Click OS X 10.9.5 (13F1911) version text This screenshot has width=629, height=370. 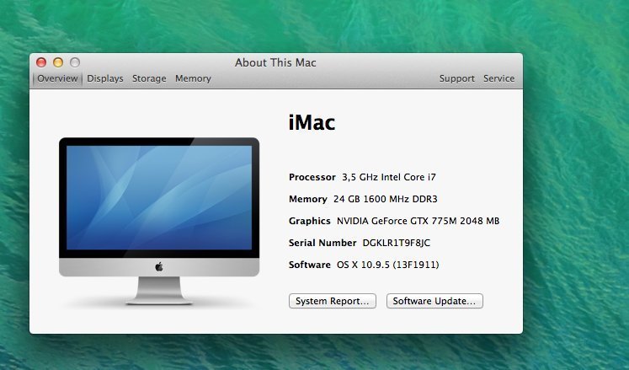coord(388,265)
